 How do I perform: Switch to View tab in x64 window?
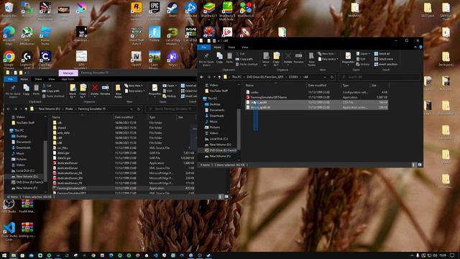pyautogui.click(x=244, y=47)
